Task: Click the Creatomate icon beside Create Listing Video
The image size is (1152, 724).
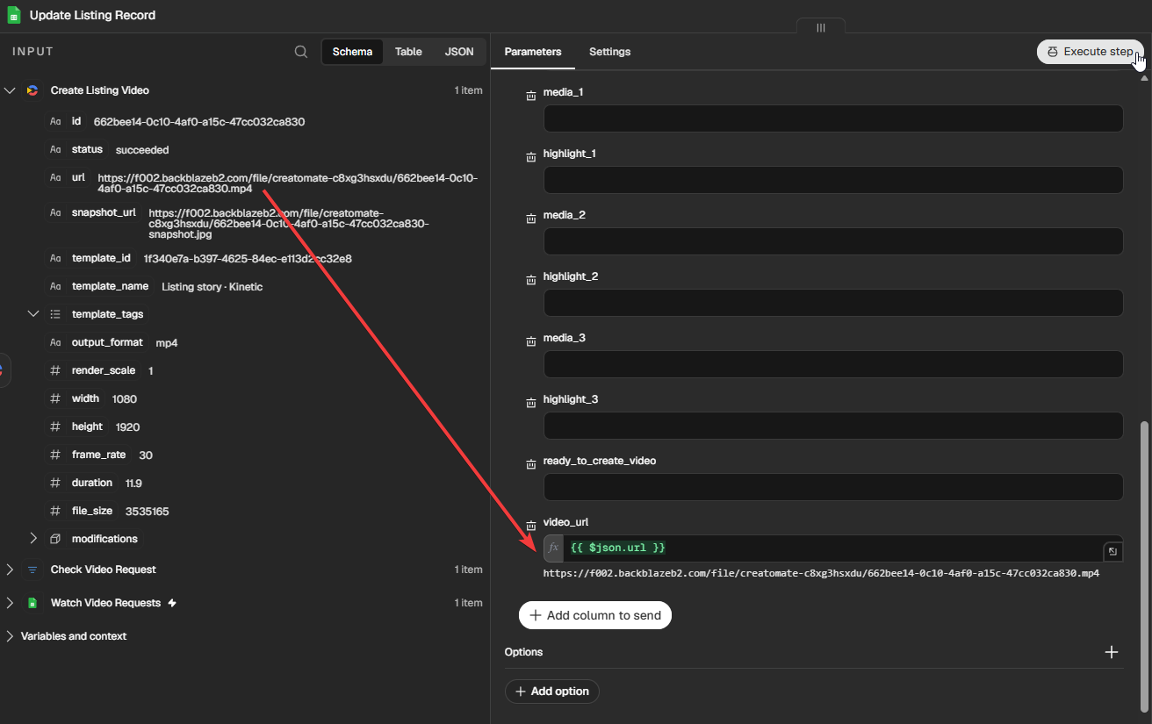Action: pos(32,90)
